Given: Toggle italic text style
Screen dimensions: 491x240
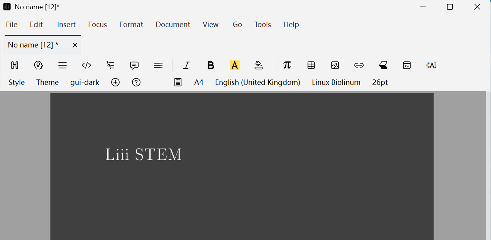Looking at the screenshot, I should coord(186,65).
